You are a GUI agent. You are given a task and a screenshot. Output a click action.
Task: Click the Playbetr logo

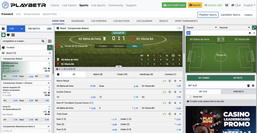[x=24, y=5]
